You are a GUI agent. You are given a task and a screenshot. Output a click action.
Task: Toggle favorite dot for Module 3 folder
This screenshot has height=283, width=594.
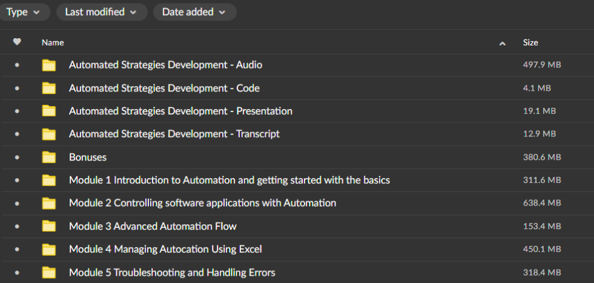17,227
